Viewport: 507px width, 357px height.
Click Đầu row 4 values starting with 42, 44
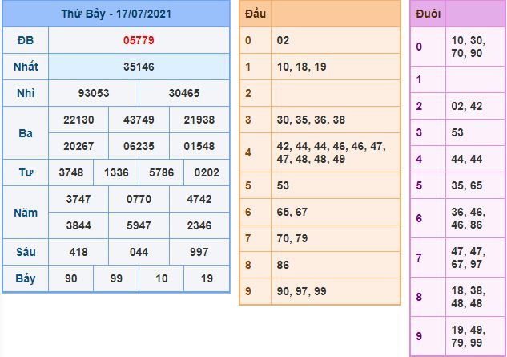(331, 152)
